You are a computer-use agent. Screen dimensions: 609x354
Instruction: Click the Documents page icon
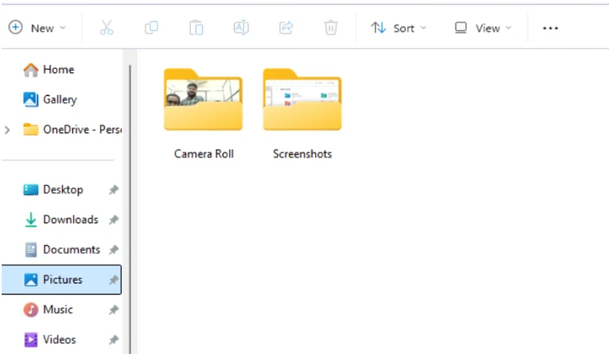31,249
